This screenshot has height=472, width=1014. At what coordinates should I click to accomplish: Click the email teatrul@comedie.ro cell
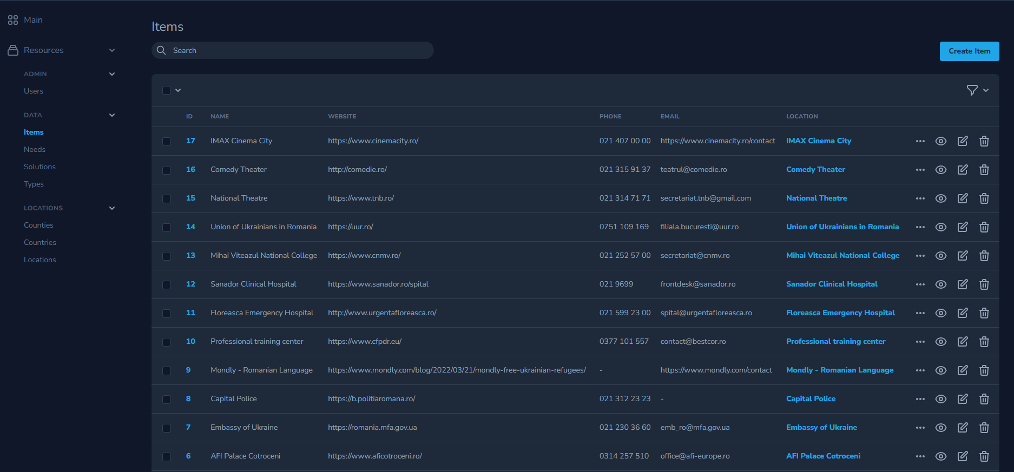tap(694, 169)
